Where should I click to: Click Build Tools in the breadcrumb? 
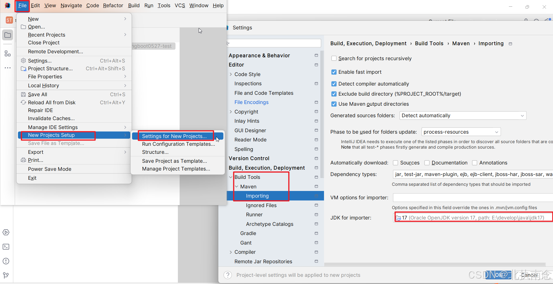[x=429, y=43]
